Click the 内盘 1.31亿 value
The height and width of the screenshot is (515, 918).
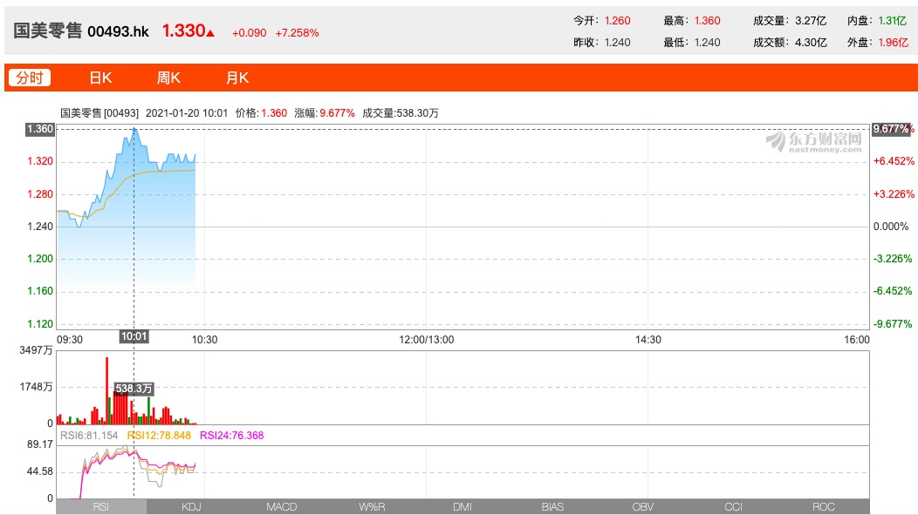tap(877, 20)
